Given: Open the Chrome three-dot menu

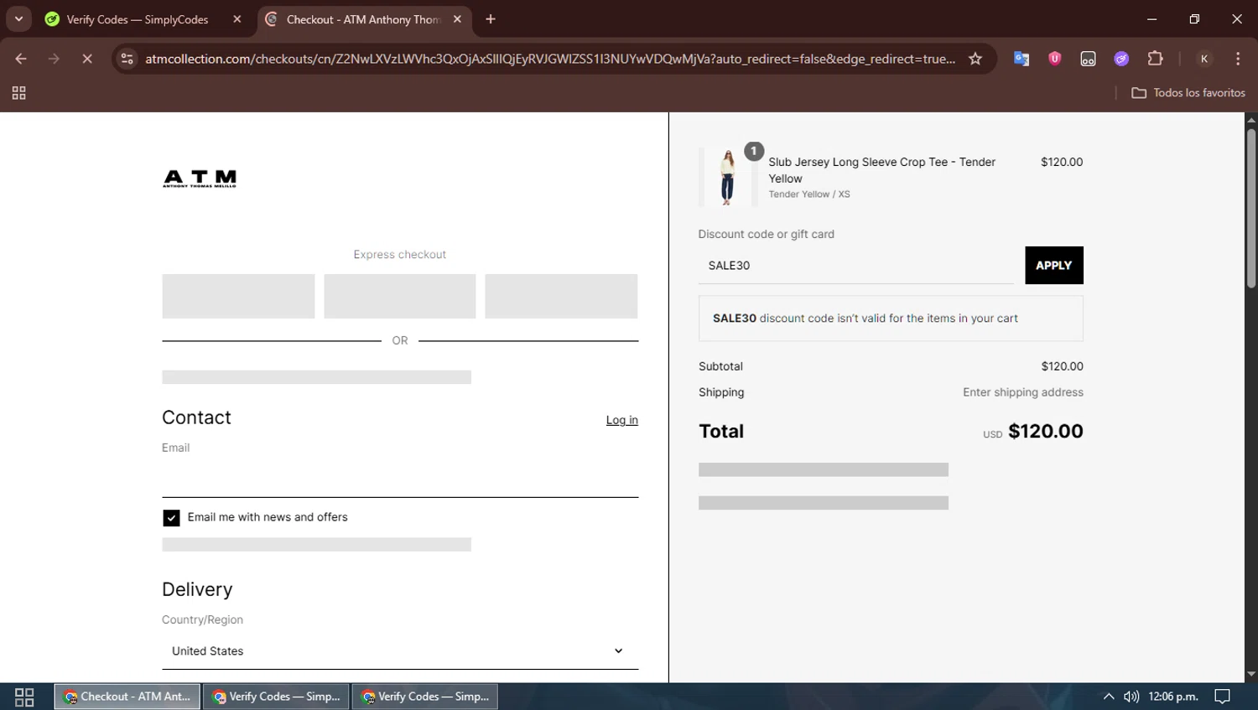Looking at the screenshot, I should [x=1238, y=59].
